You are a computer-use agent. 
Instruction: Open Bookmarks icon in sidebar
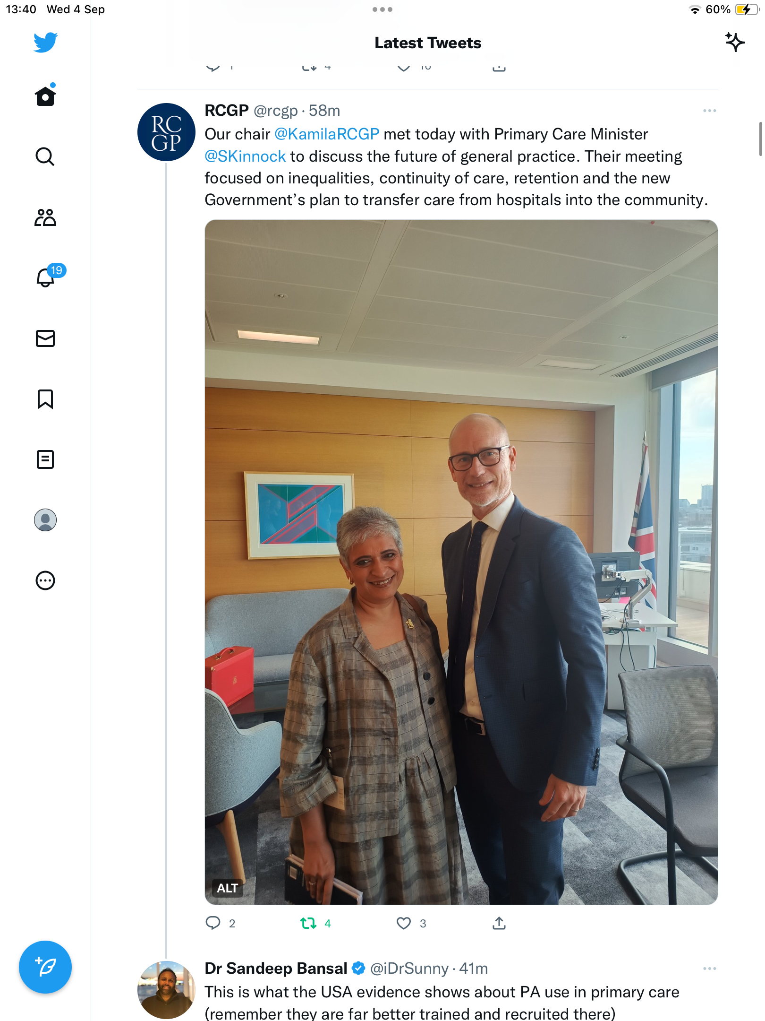(45, 399)
